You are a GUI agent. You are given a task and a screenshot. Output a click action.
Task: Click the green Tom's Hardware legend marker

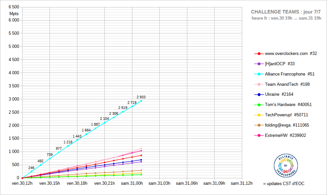click(x=259, y=105)
